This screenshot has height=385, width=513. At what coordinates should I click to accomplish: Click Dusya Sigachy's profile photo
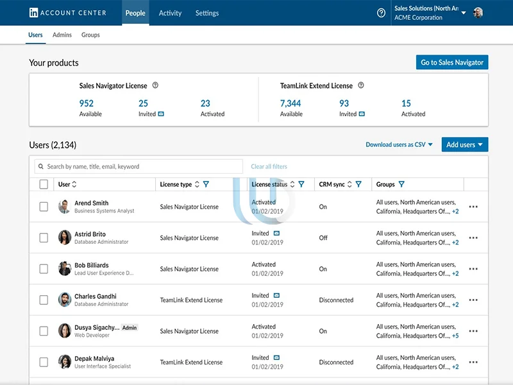pyautogui.click(x=65, y=331)
